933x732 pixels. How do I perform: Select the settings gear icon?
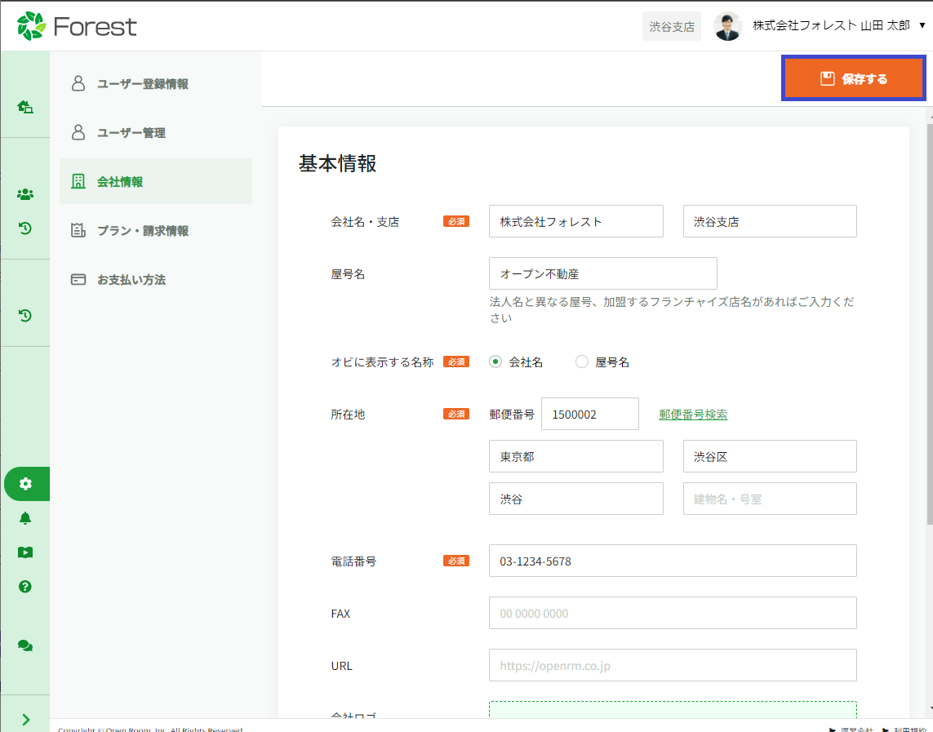pyautogui.click(x=25, y=484)
